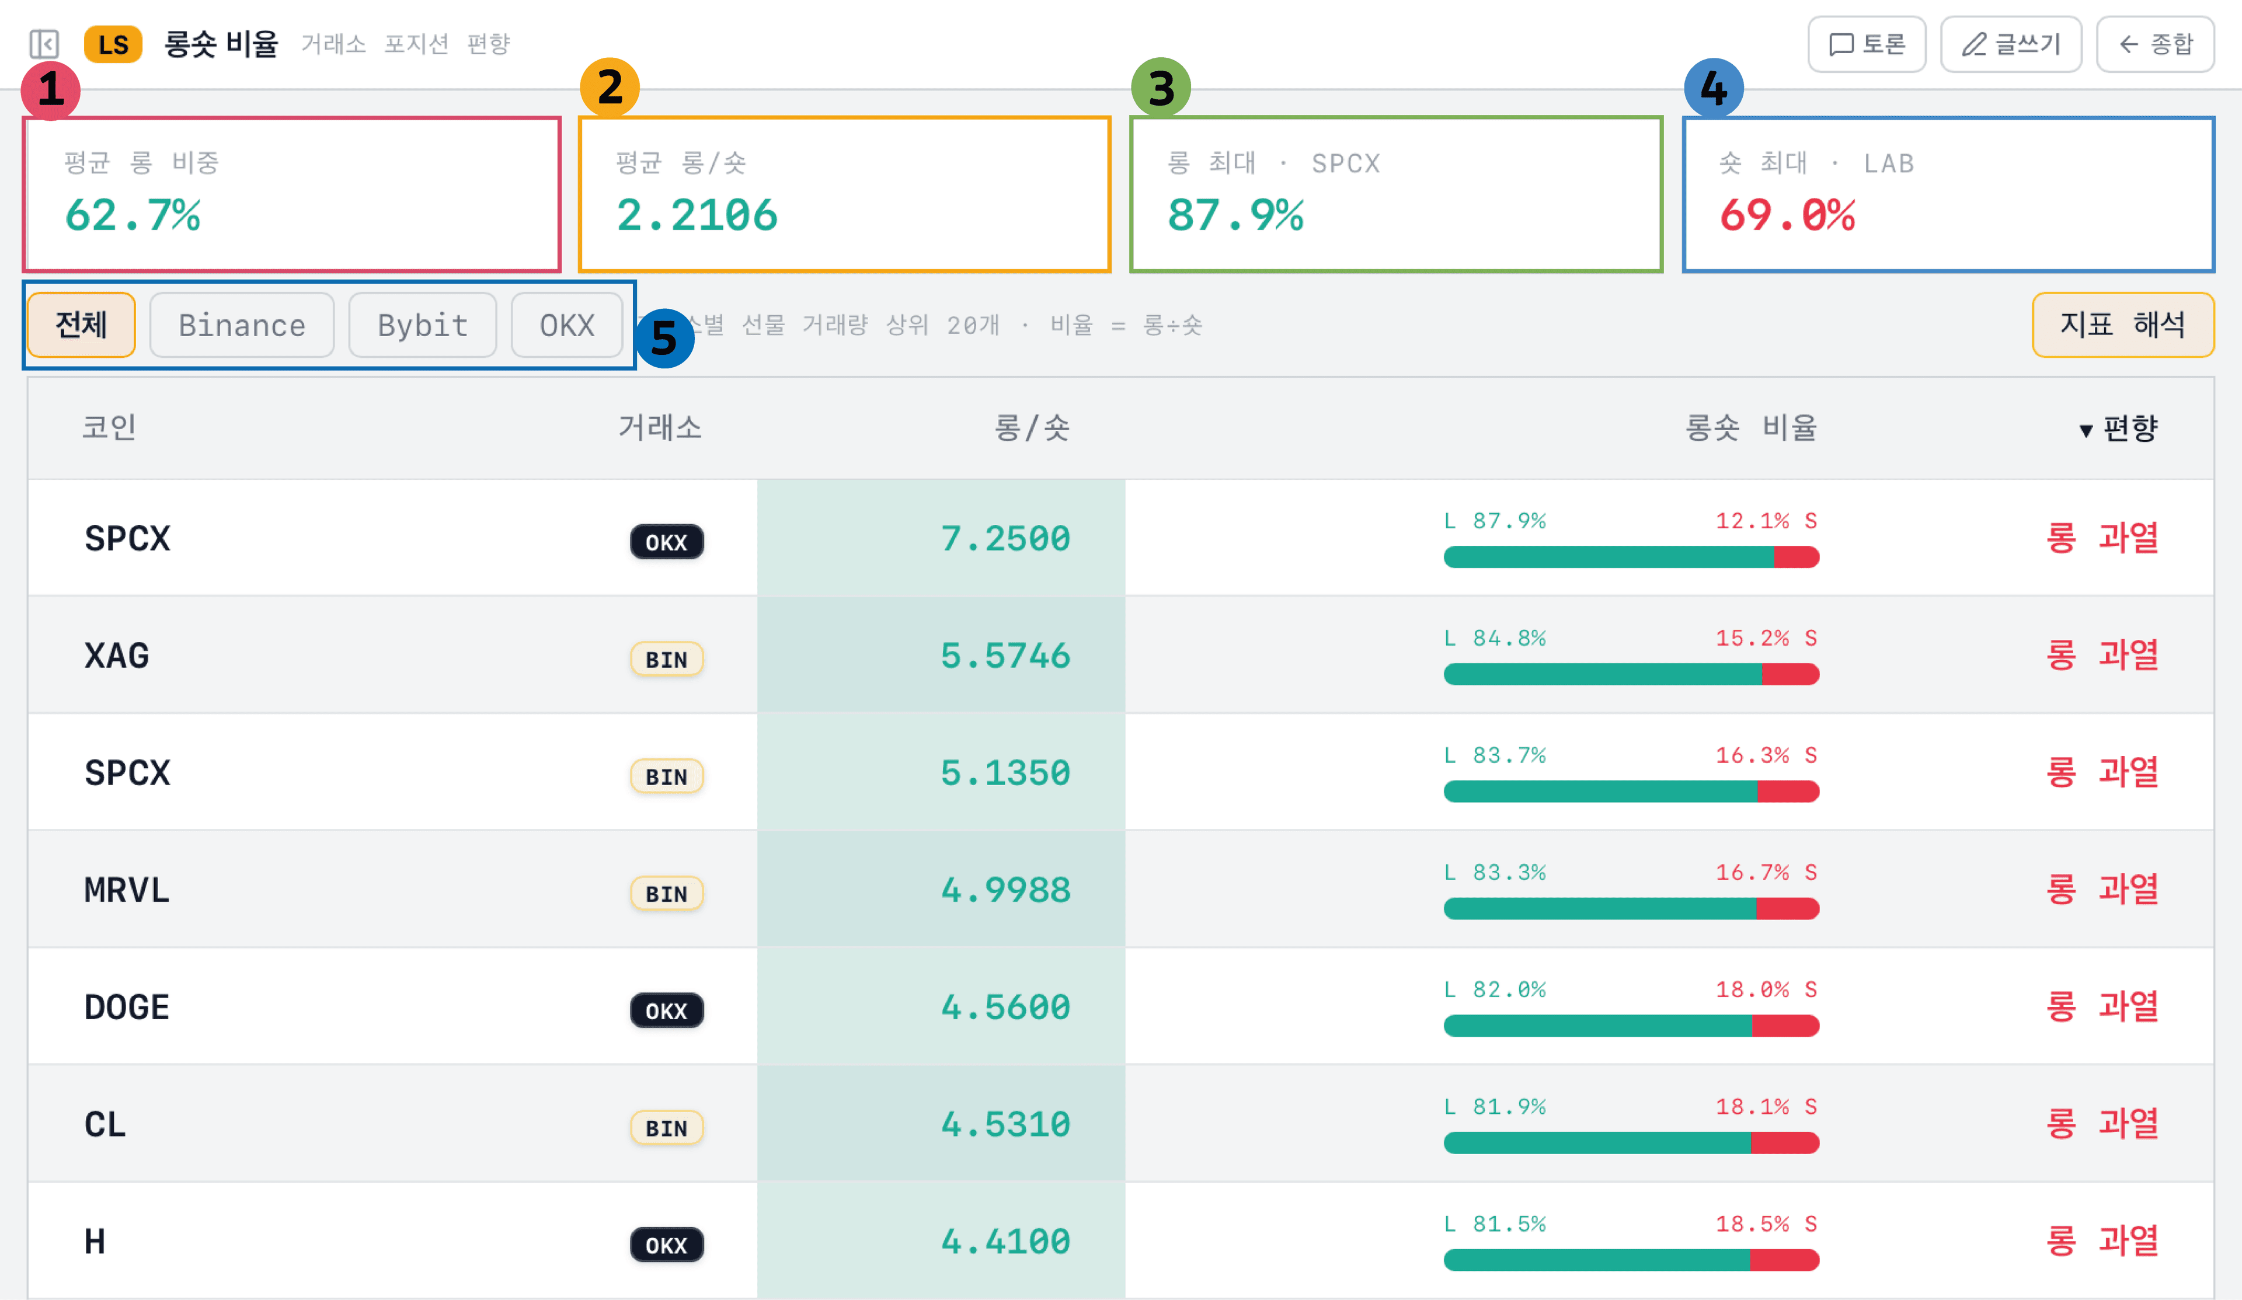
Task: Click the 평균 롱 비중 62.7% card
Action: point(292,194)
